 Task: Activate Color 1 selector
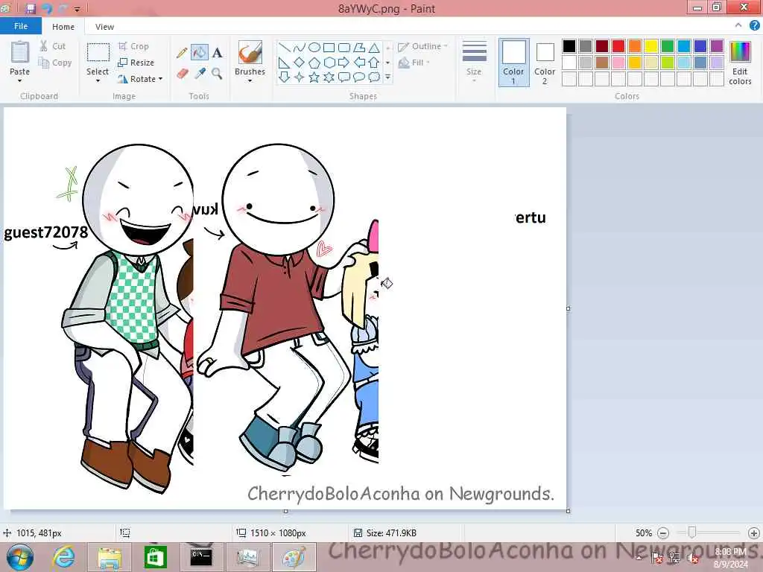513,63
